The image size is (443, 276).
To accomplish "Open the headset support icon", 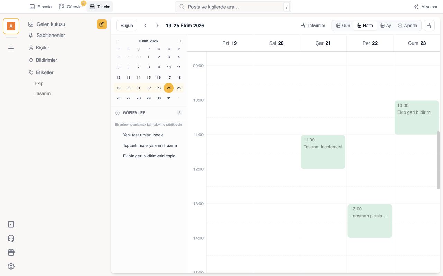I will click(x=11, y=238).
